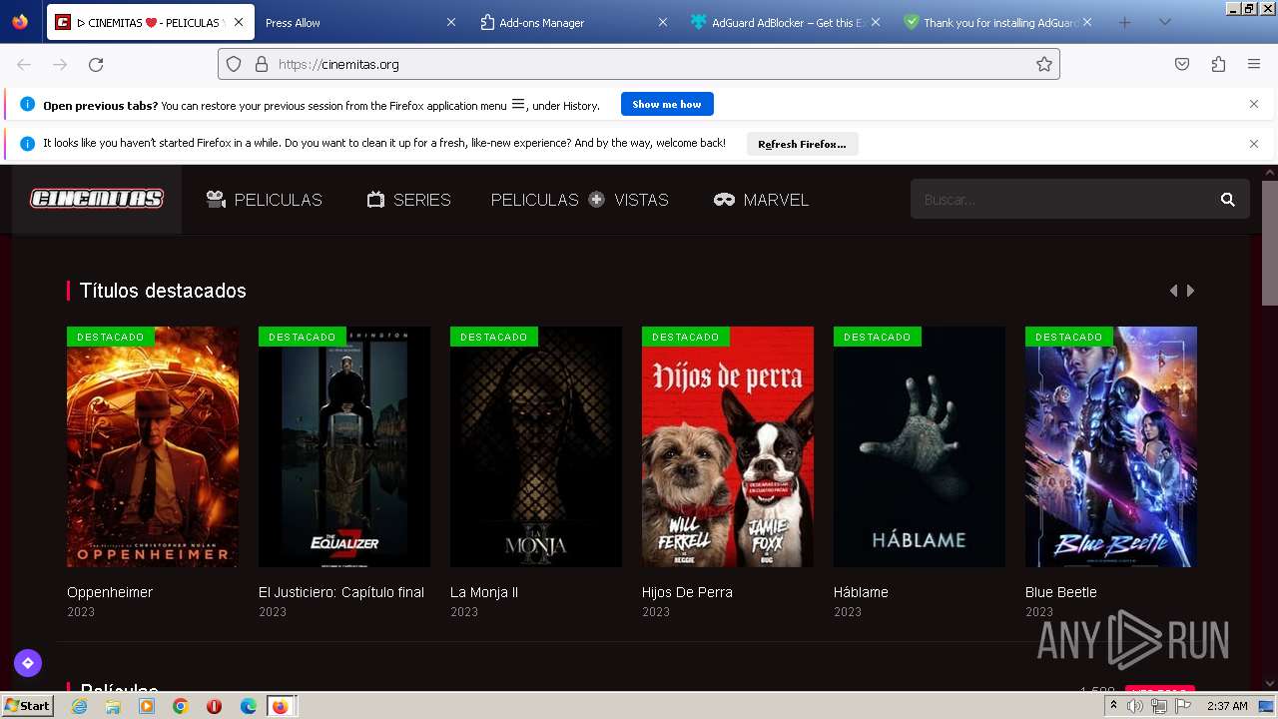Open the SERIES menu item

tap(408, 200)
